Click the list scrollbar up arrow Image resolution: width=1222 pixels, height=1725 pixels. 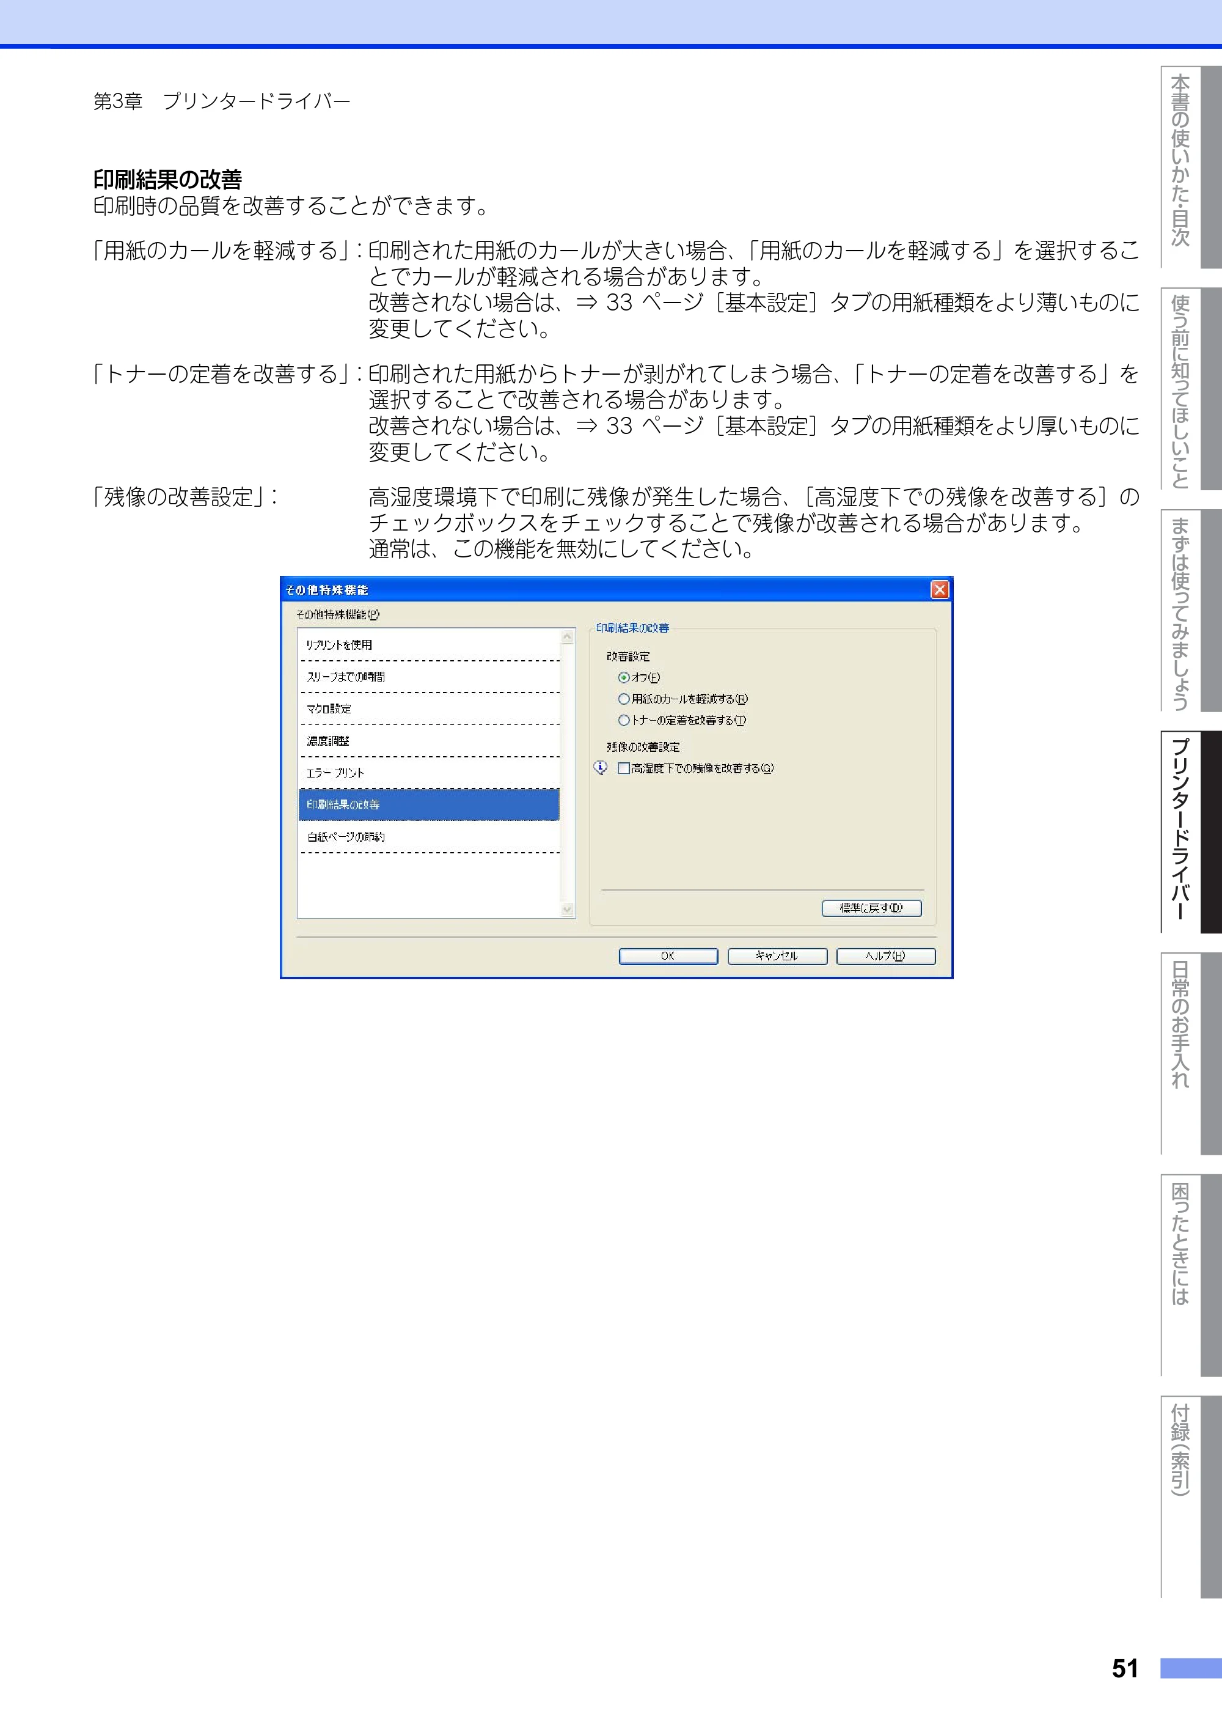pos(568,637)
